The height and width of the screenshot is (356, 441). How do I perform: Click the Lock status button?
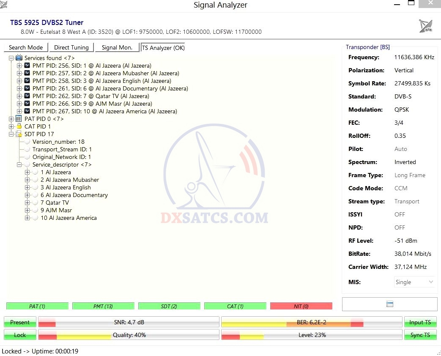[20, 334]
